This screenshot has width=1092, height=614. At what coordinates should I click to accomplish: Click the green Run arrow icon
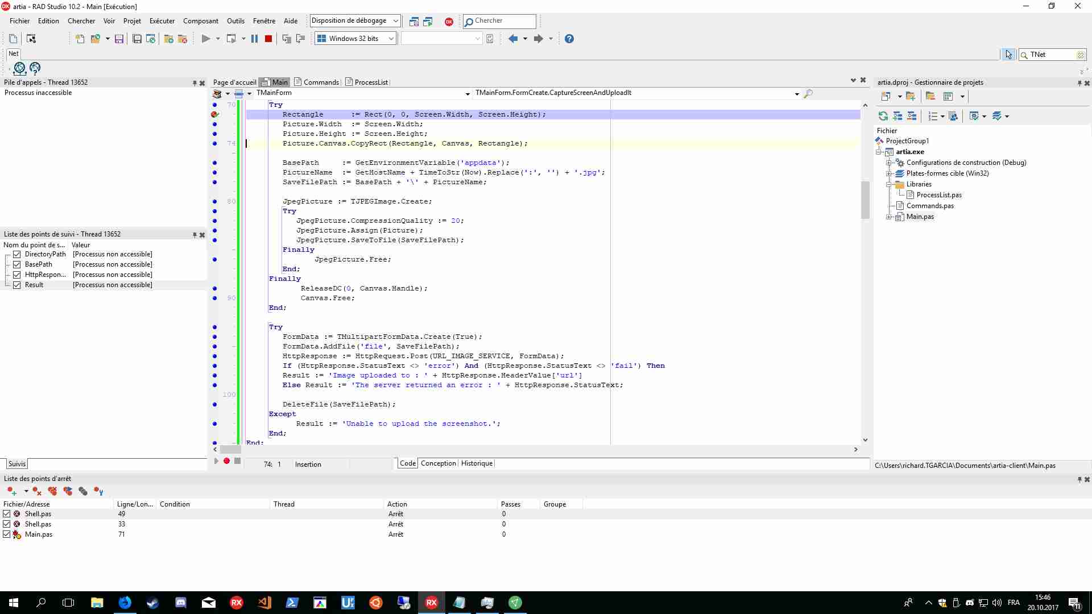pos(206,39)
